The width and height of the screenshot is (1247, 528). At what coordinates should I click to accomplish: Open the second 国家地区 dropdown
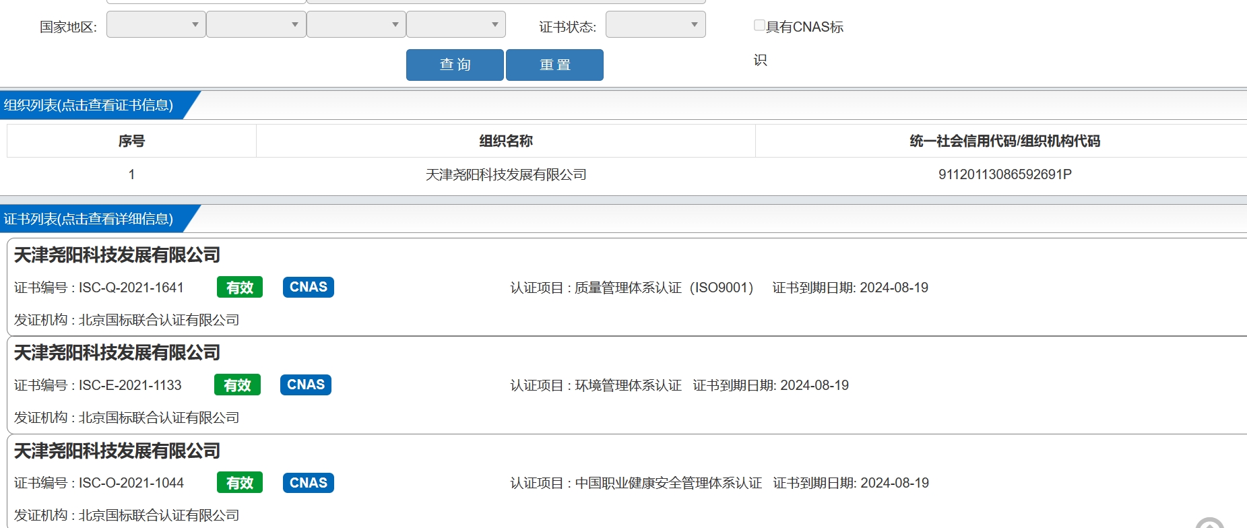[x=256, y=24]
